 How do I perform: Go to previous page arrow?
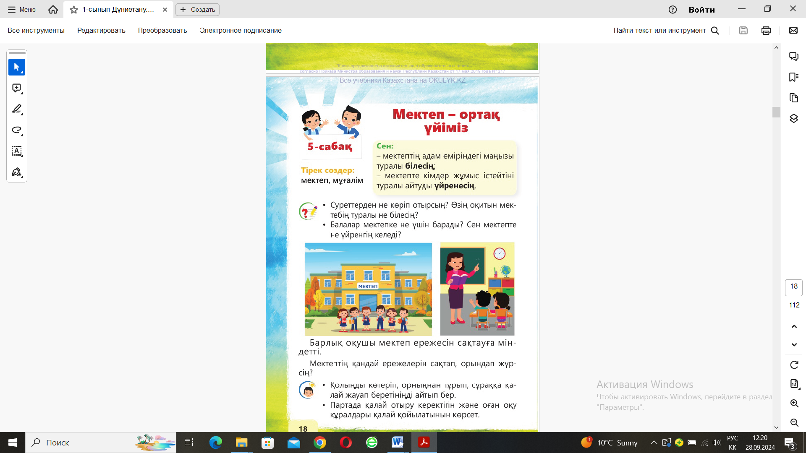click(x=794, y=326)
